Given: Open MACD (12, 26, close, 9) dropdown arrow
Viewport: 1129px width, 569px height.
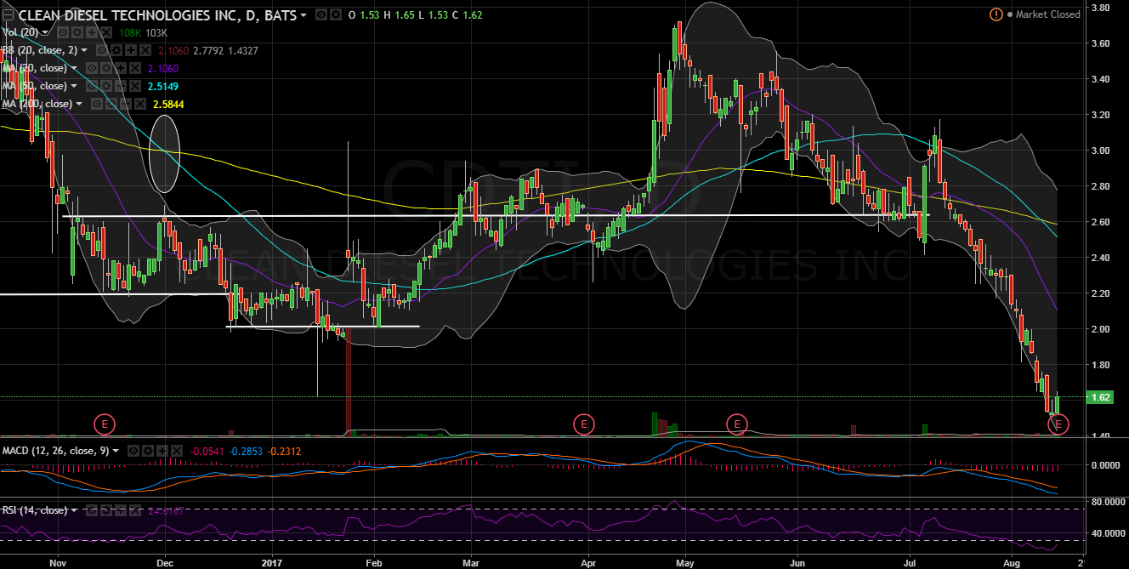Looking at the screenshot, I should point(117,450).
